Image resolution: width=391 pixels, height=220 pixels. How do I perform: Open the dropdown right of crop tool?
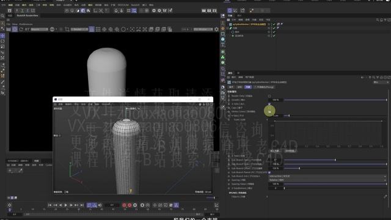click(x=79, y=29)
